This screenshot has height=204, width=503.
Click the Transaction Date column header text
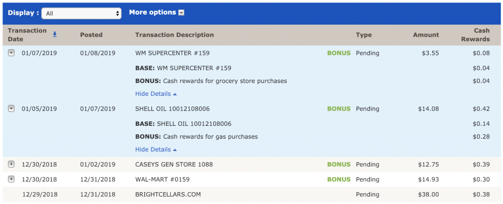(x=27, y=35)
